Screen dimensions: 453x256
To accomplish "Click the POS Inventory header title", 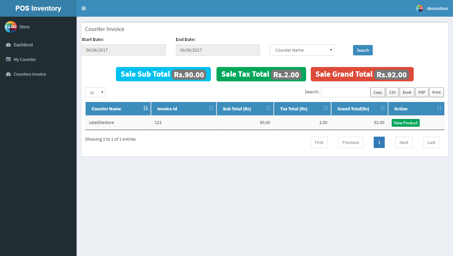I will point(38,8).
